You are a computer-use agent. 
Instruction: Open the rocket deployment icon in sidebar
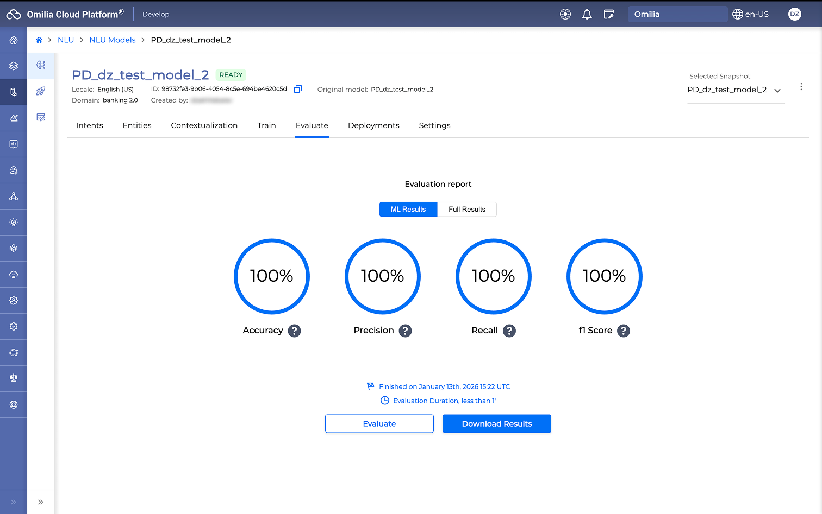41,91
